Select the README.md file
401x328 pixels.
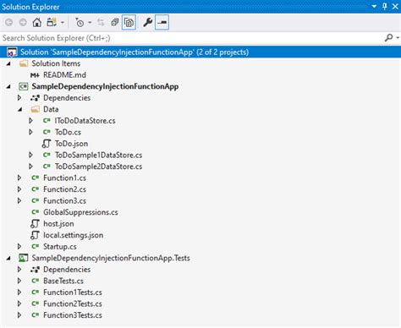[64, 75]
